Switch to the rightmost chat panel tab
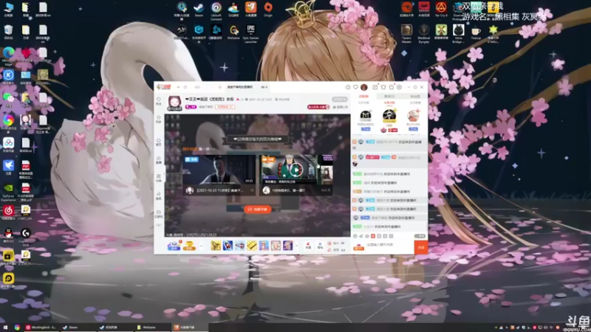591x332 pixels. click(x=414, y=97)
